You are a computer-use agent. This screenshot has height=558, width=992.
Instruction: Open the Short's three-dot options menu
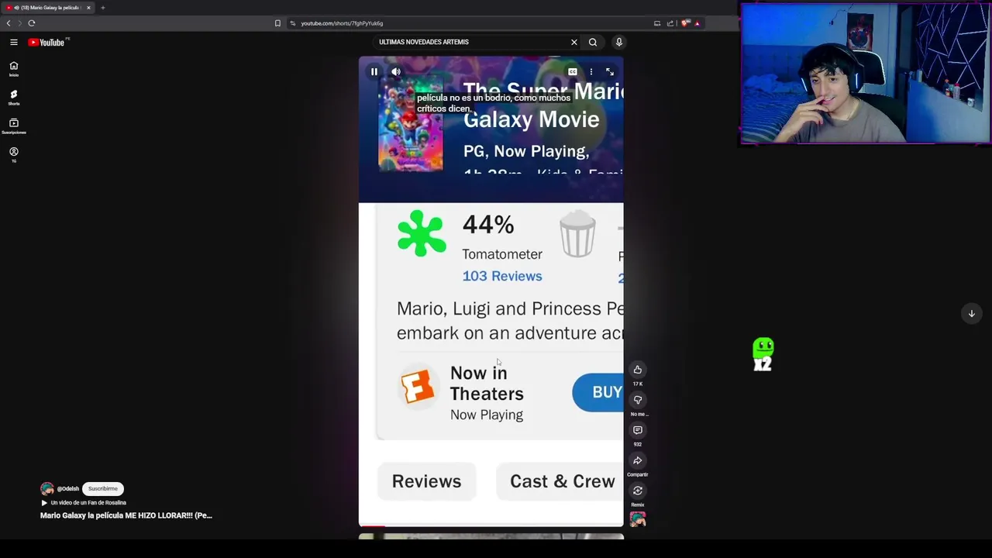(591, 72)
